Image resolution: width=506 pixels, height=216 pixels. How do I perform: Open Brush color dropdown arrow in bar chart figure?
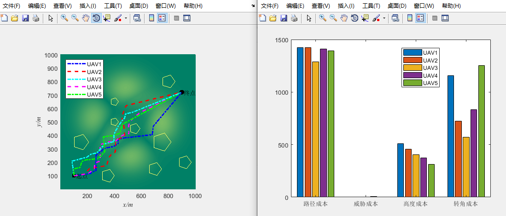(384, 18)
